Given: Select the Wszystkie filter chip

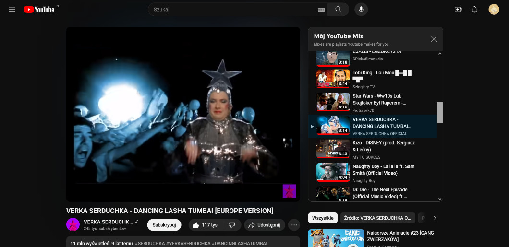Looking at the screenshot, I should click(323, 218).
